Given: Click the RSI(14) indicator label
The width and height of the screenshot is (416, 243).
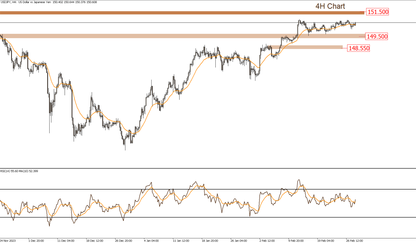Looking at the screenshot, I should point(19,171).
